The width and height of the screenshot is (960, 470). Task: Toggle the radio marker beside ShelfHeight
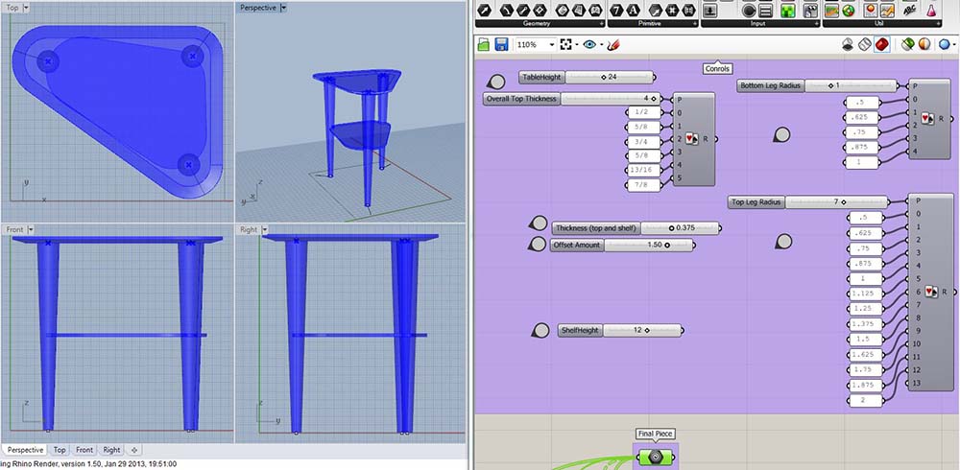coord(540,331)
